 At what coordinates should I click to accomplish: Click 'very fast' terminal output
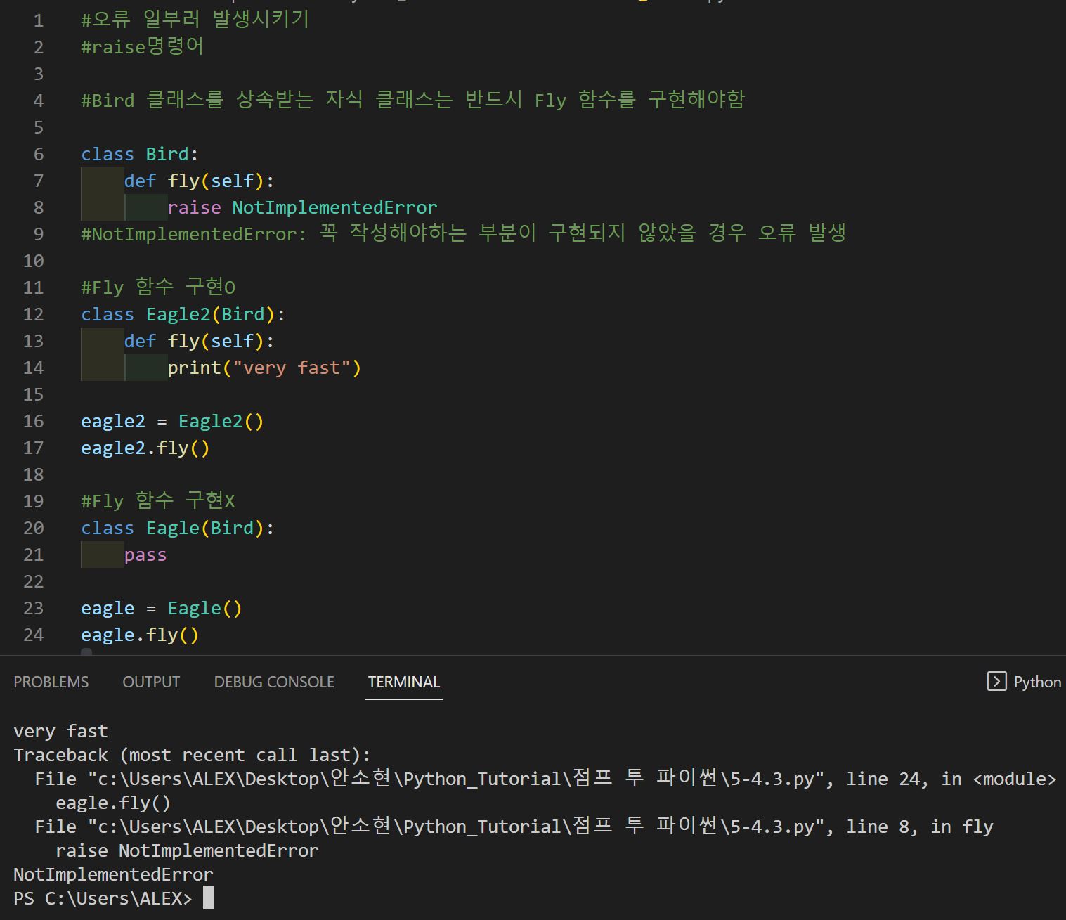(60, 731)
